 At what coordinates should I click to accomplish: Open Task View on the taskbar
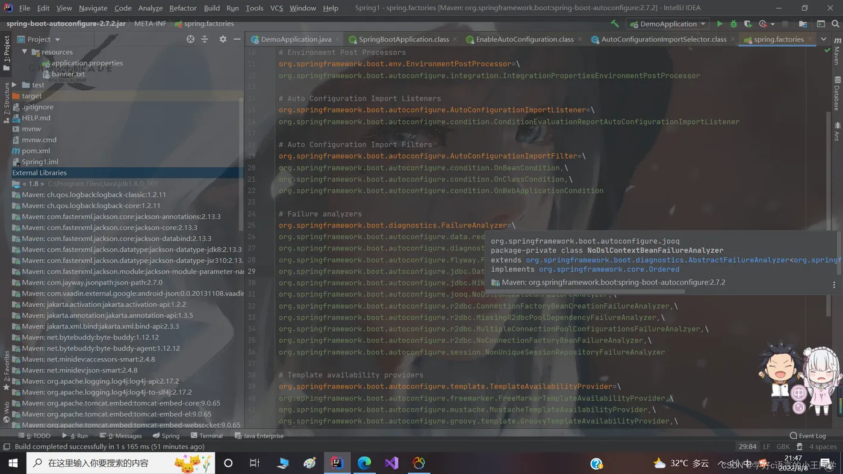coord(255,463)
